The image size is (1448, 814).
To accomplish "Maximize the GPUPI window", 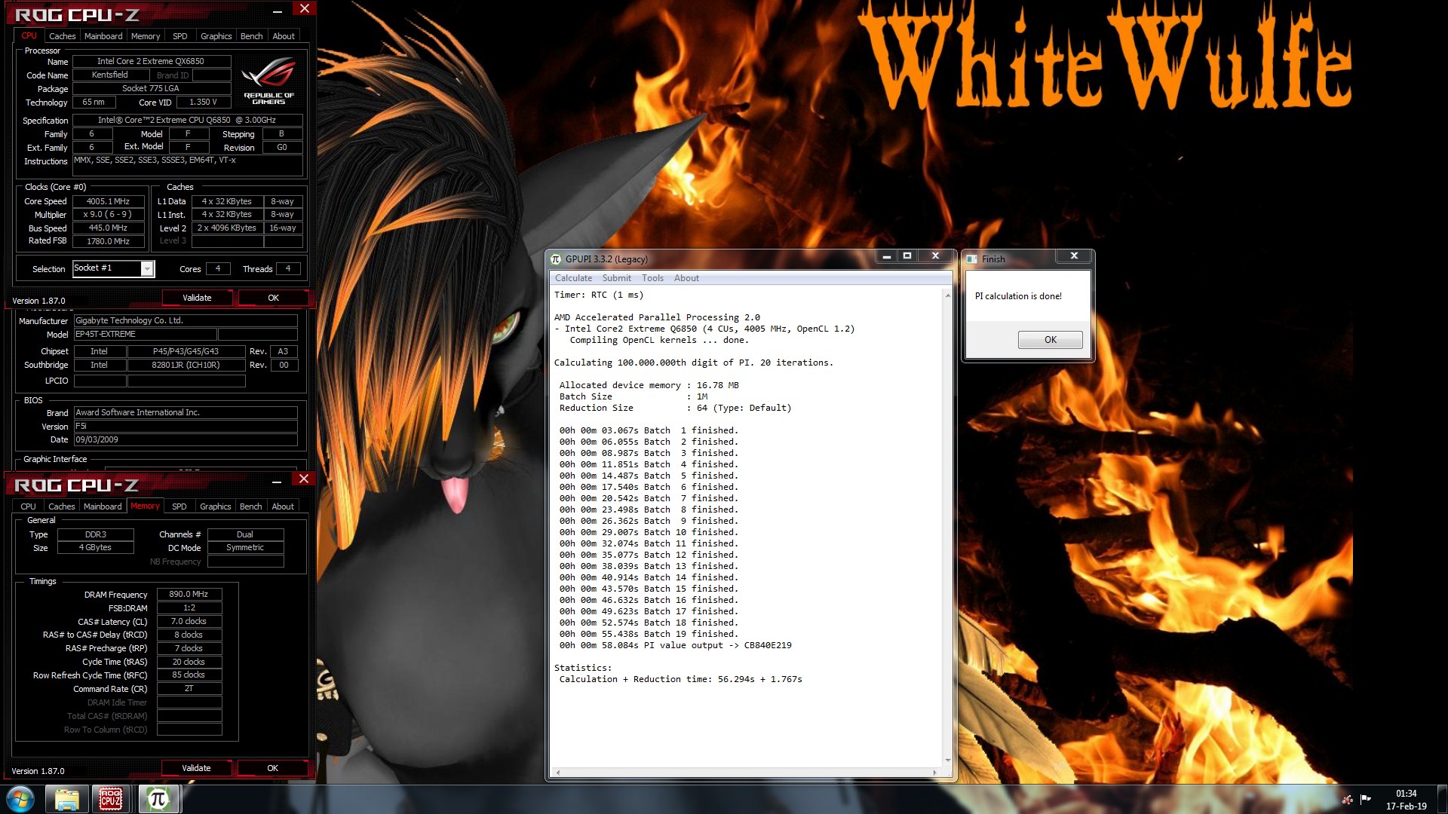I will click(x=907, y=256).
